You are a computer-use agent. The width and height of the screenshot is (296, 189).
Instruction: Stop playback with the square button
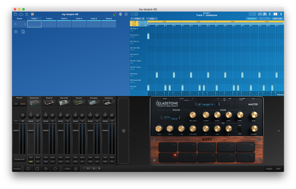pos(37,169)
